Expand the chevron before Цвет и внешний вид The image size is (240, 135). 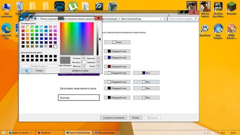[x=119, y=19]
